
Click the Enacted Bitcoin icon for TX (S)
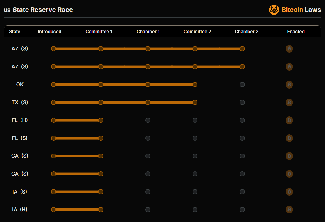(289, 102)
